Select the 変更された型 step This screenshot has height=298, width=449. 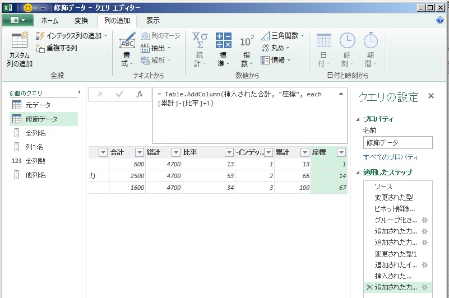click(398, 198)
